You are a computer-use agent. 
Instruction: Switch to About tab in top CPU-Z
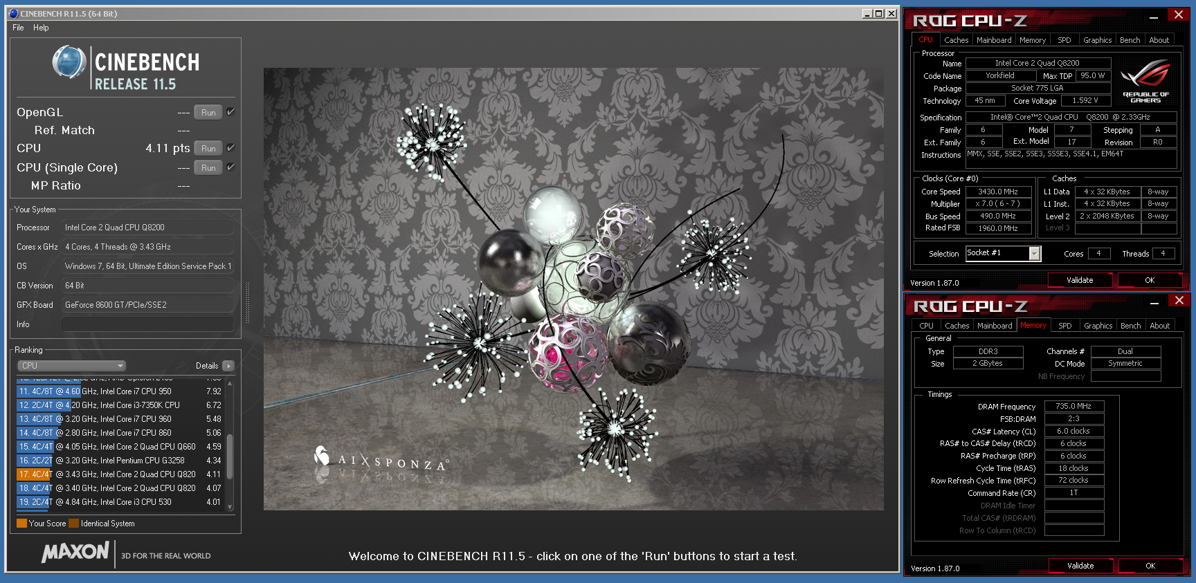coord(1159,40)
